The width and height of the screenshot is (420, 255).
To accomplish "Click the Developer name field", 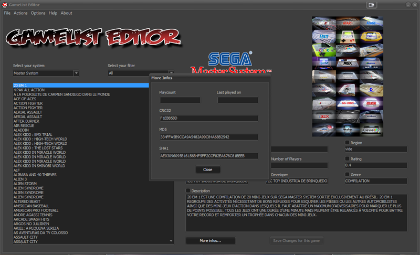I will [297, 181].
